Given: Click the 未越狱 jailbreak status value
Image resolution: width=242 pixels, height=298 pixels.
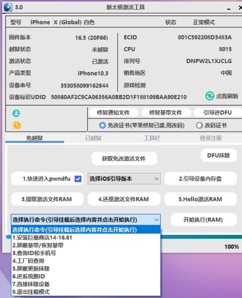Looking at the screenshot, I should 100,50.
